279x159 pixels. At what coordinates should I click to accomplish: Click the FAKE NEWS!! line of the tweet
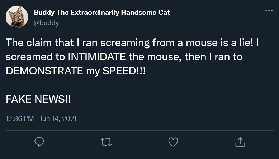click(38, 99)
